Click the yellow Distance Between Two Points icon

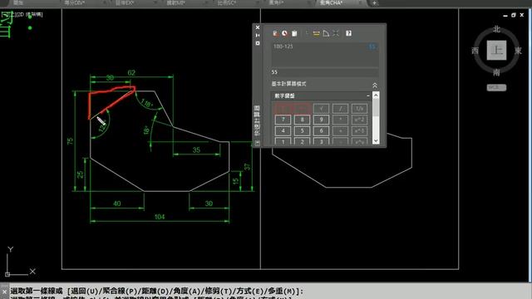pyautogui.click(x=316, y=33)
